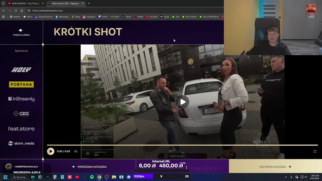Return to Strona Główna via arrow link

coord(21,32)
